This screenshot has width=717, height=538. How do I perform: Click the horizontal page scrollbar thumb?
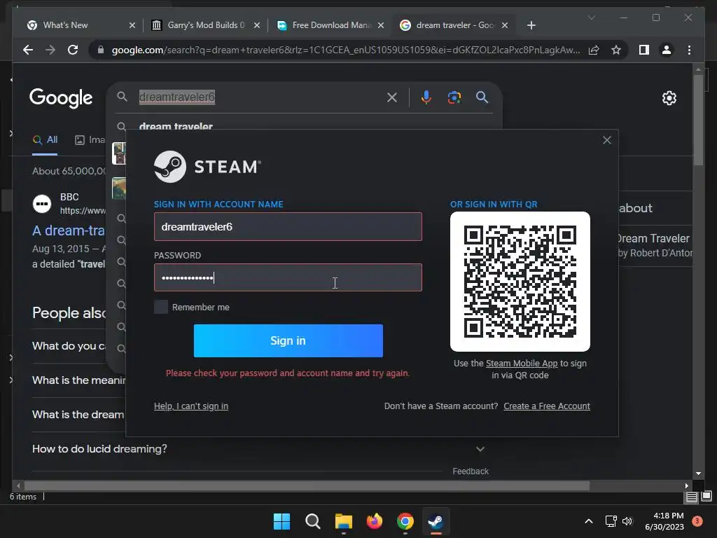pyautogui.click(x=307, y=485)
